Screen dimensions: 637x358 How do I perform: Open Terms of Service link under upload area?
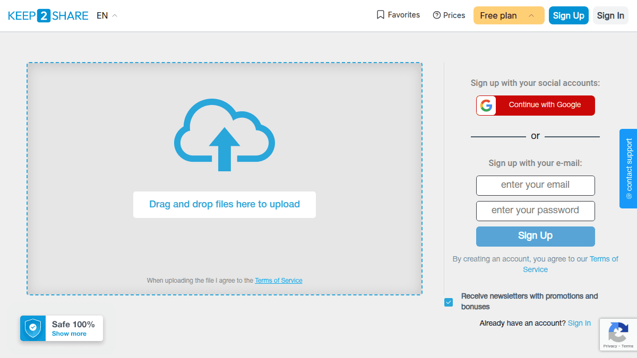coord(278,281)
